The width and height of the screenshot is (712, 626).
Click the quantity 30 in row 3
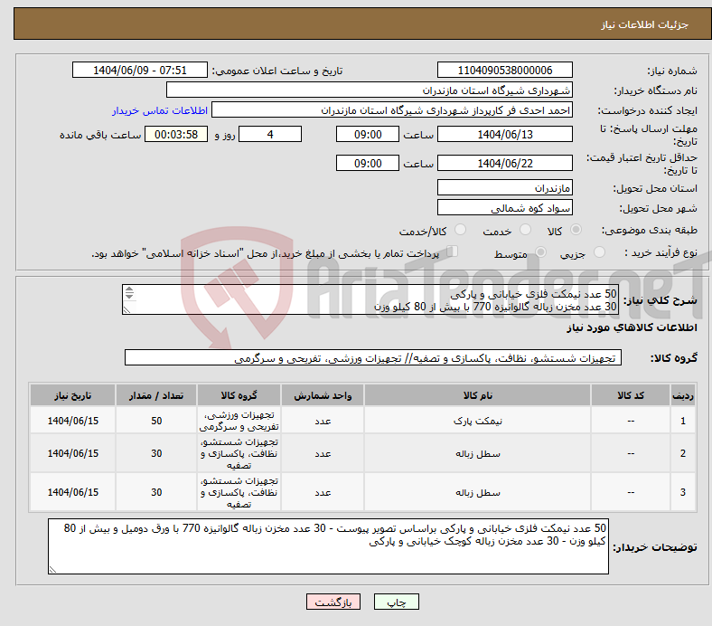156,492
